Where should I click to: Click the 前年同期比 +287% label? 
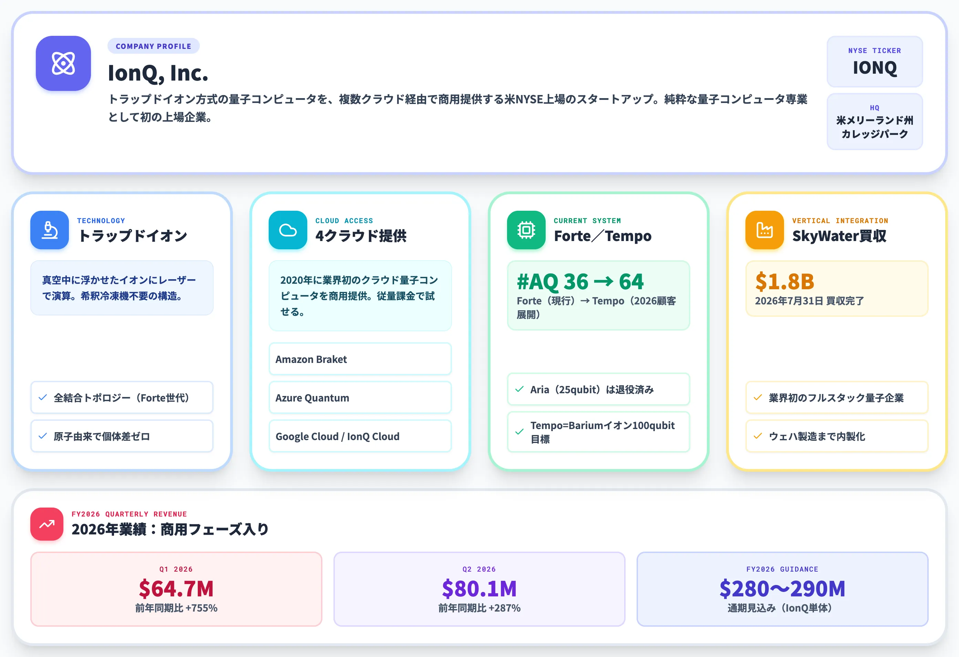(479, 608)
